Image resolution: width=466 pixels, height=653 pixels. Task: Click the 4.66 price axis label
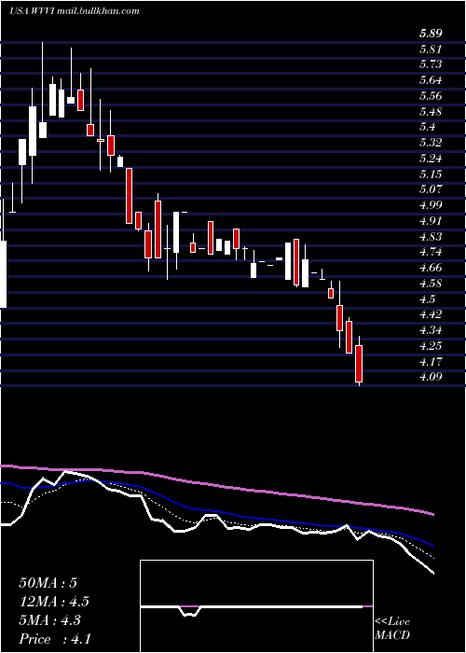431,268
